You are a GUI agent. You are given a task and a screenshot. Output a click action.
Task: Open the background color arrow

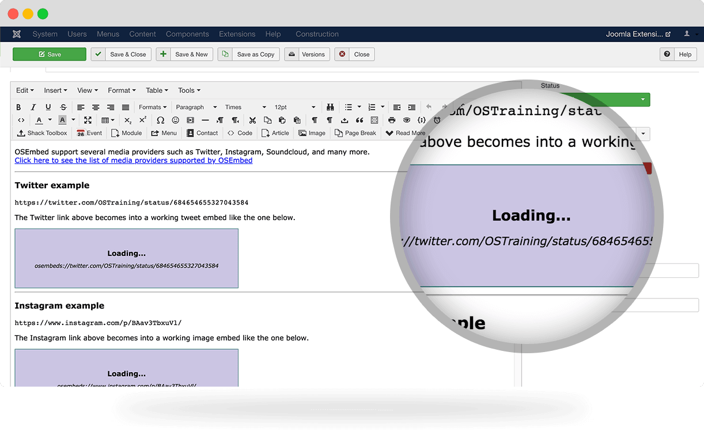(73, 120)
